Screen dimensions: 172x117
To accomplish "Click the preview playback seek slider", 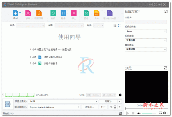I will pos(146,109).
